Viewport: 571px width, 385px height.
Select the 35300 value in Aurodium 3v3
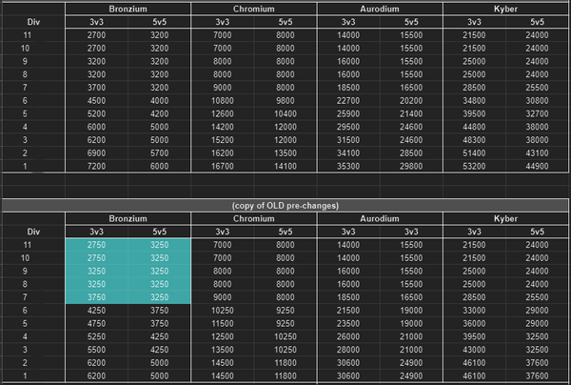pyautogui.click(x=348, y=166)
